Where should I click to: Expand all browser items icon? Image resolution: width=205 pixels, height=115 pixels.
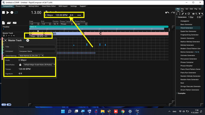[180, 14]
